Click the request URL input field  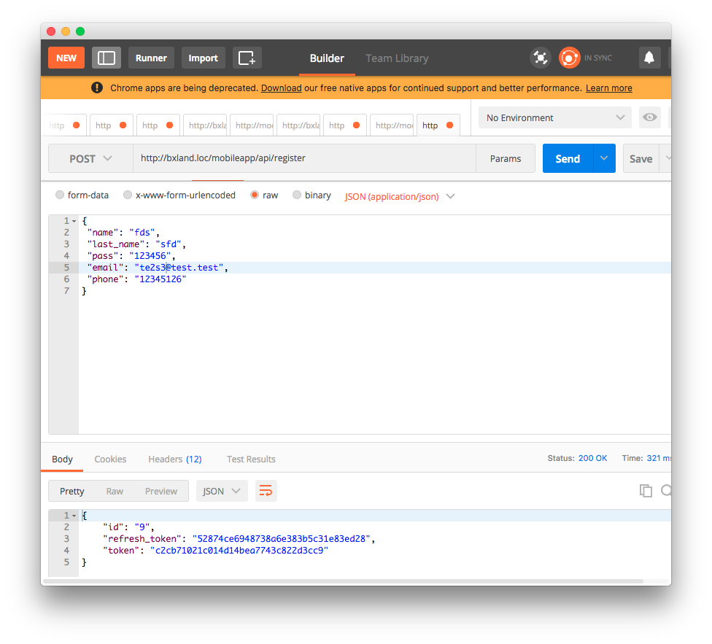point(303,158)
